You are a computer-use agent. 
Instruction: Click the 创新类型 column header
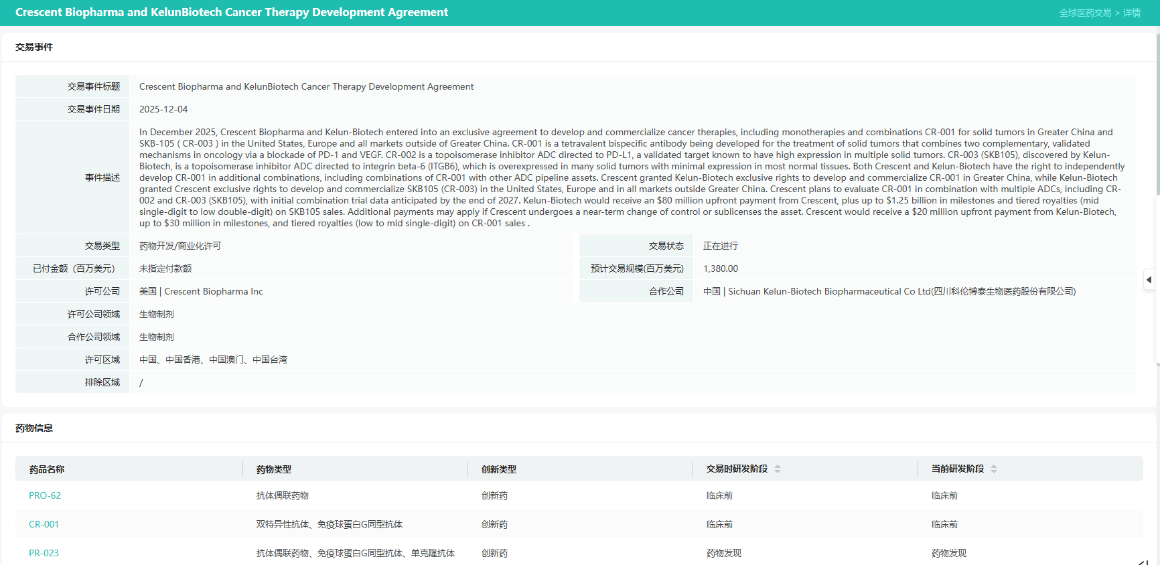coord(499,469)
